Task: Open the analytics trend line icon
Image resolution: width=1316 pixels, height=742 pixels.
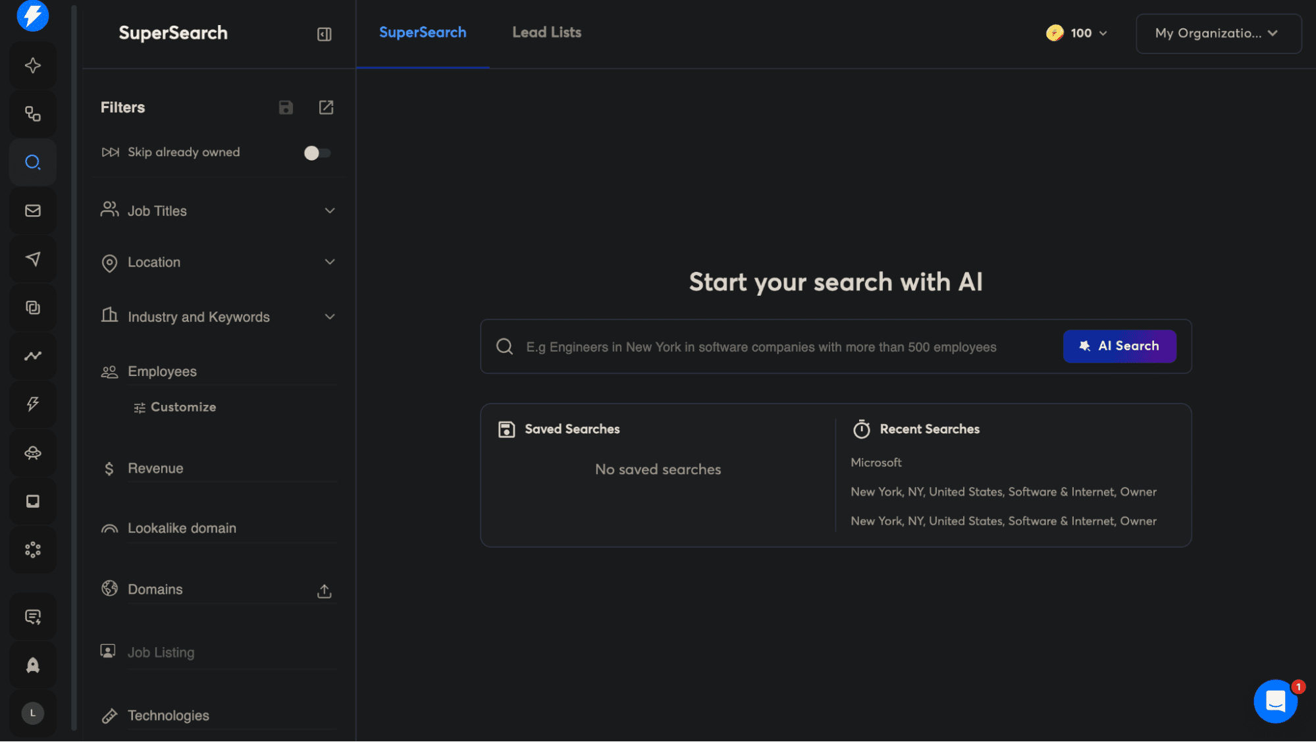Action: (33, 356)
